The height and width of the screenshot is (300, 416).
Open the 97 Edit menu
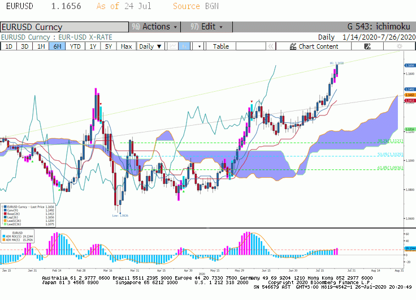tap(206, 27)
